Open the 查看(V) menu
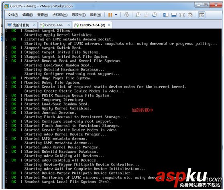 point(43,15)
